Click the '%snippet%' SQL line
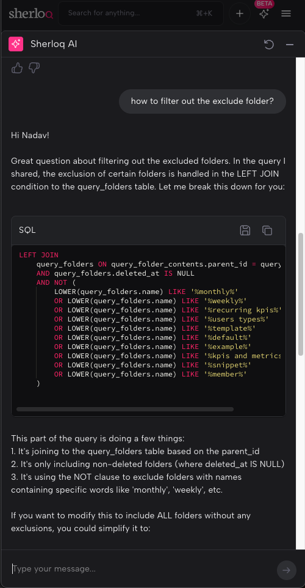 coord(152,365)
